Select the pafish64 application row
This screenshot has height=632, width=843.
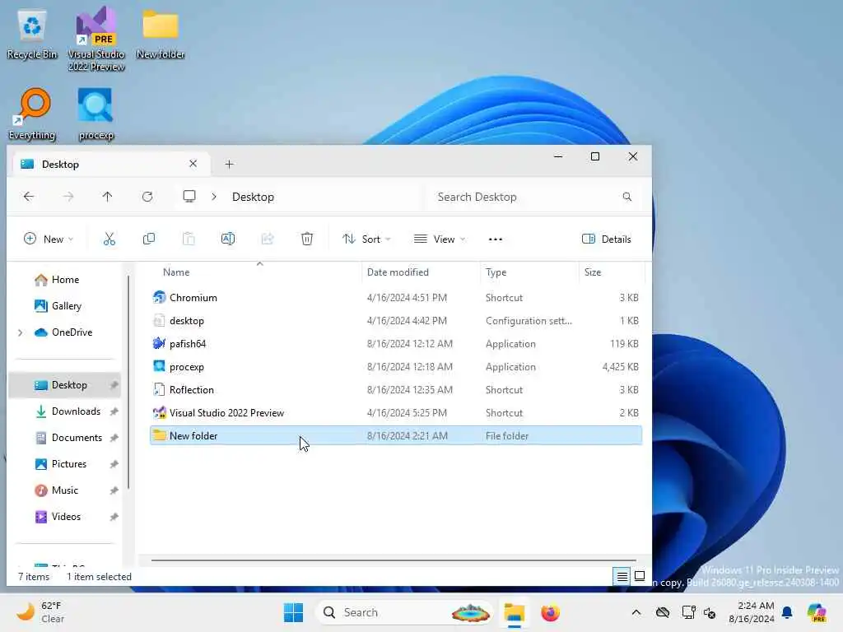(396, 344)
